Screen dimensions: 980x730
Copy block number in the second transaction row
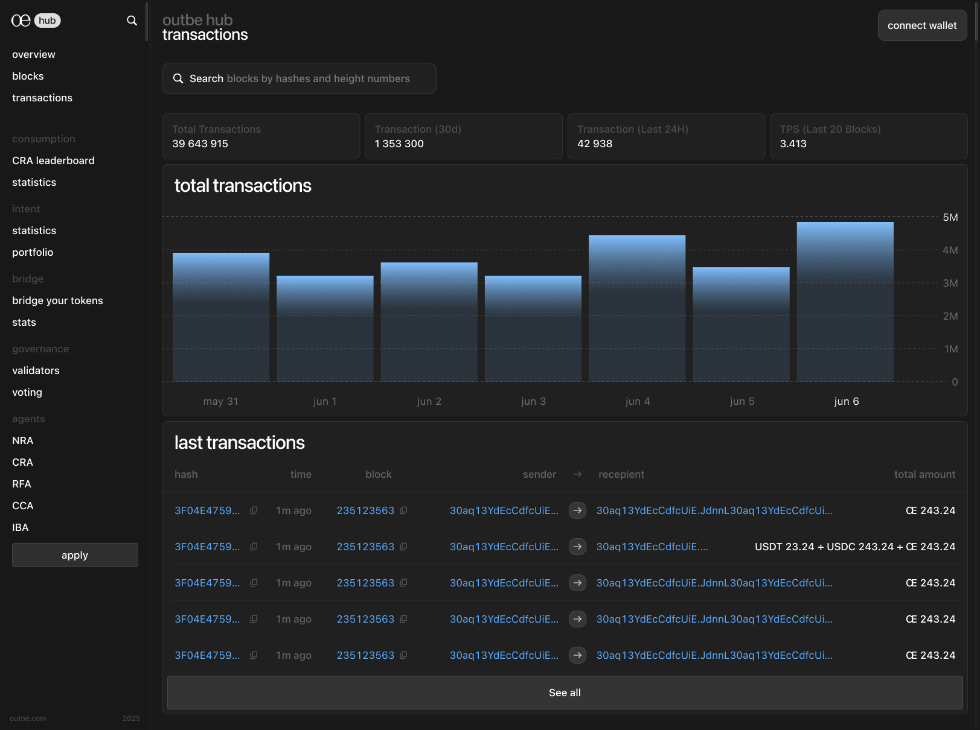pyautogui.click(x=403, y=547)
